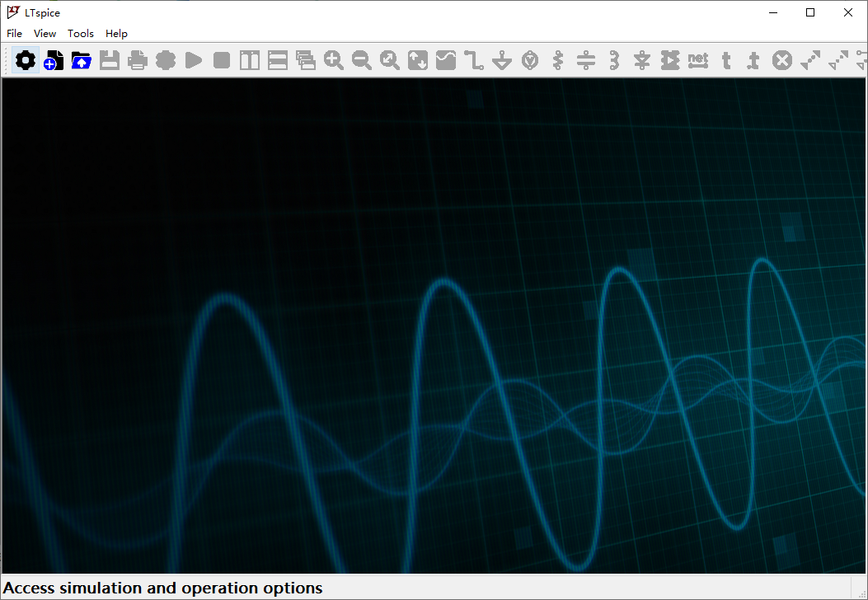Image resolution: width=868 pixels, height=600 pixels.
Task: Click the Save disk icon
Action: (110, 60)
